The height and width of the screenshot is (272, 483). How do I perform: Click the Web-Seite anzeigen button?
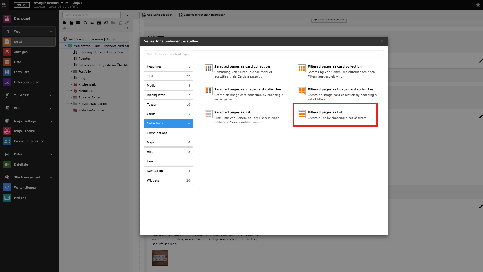157,15
